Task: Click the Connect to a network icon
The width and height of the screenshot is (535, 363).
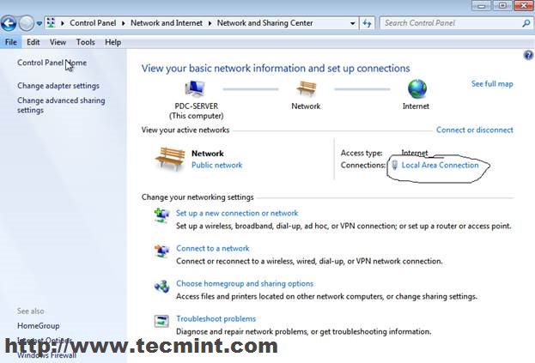Action: pyautogui.click(x=161, y=251)
